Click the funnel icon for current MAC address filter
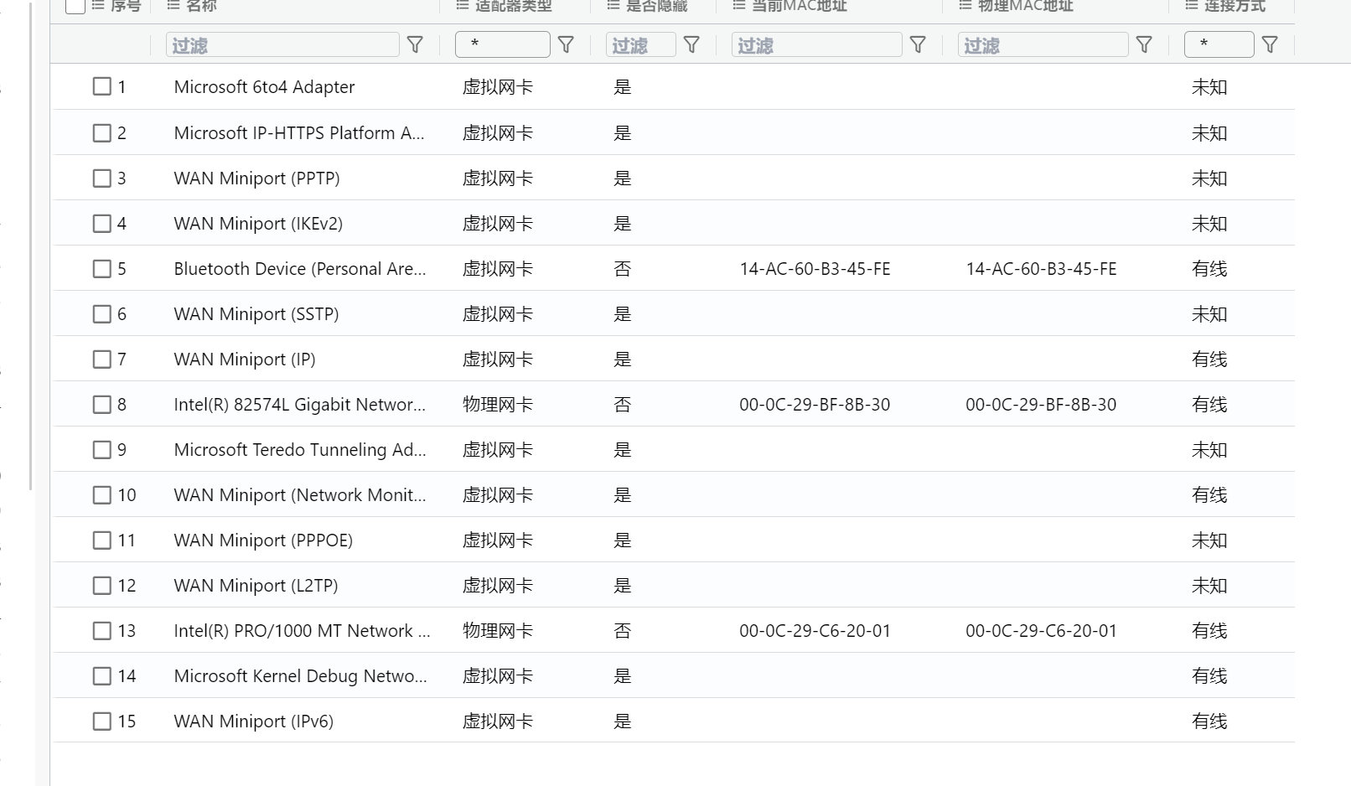 (918, 45)
